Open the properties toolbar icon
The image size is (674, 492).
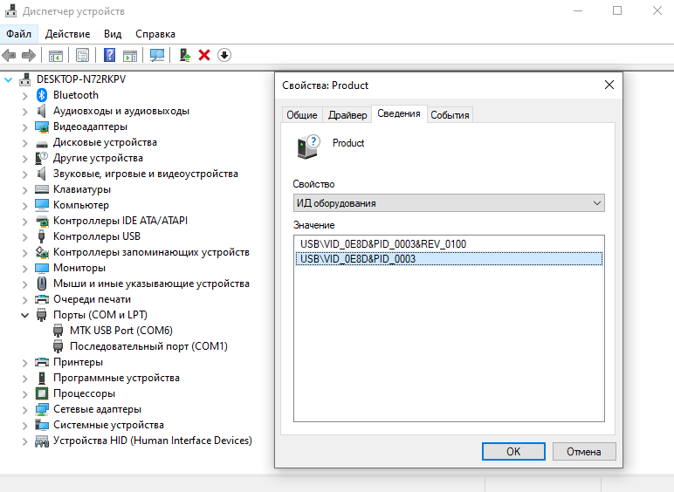click(x=82, y=55)
